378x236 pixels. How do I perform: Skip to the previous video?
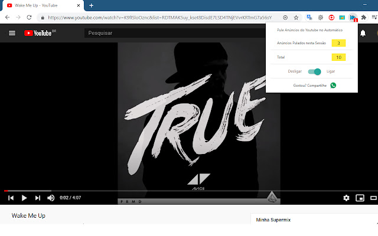pyautogui.click(x=11, y=198)
